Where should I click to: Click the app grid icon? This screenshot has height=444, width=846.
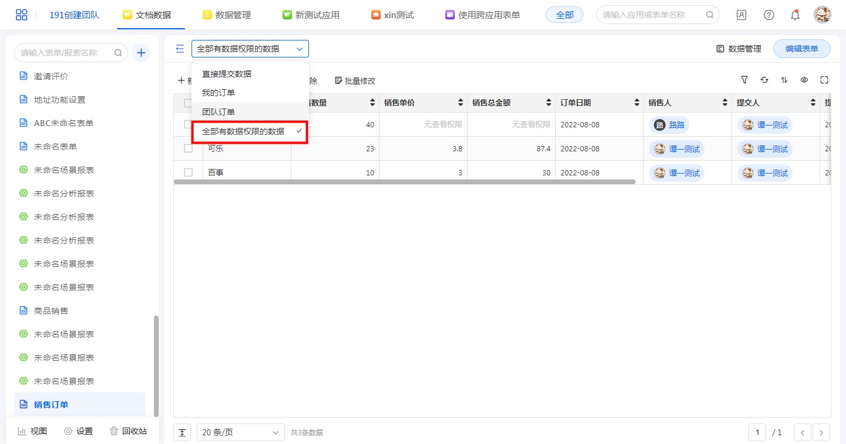pos(22,15)
